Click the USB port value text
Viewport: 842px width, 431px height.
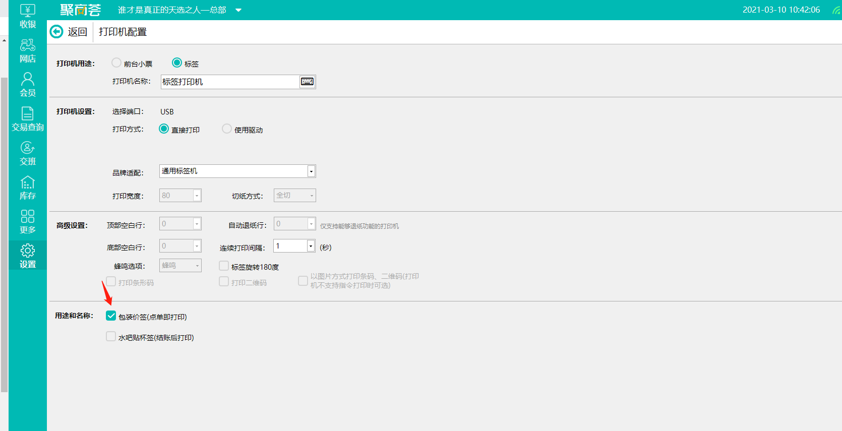pos(167,111)
